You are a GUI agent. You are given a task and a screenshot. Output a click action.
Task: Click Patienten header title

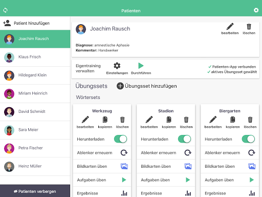tap(131, 11)
